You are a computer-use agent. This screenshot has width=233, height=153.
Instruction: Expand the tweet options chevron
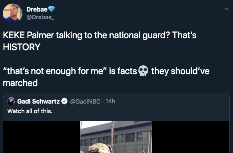click(227, 9)
